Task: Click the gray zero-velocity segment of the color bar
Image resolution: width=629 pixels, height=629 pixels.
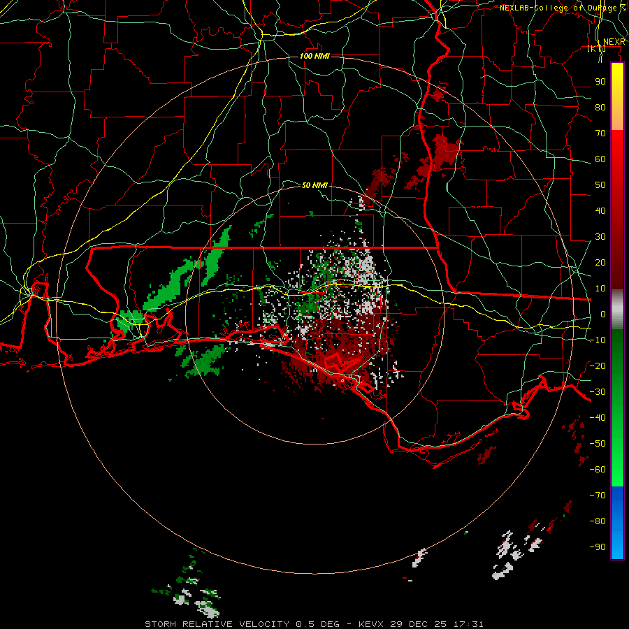Action: click(x=617, y=310)
